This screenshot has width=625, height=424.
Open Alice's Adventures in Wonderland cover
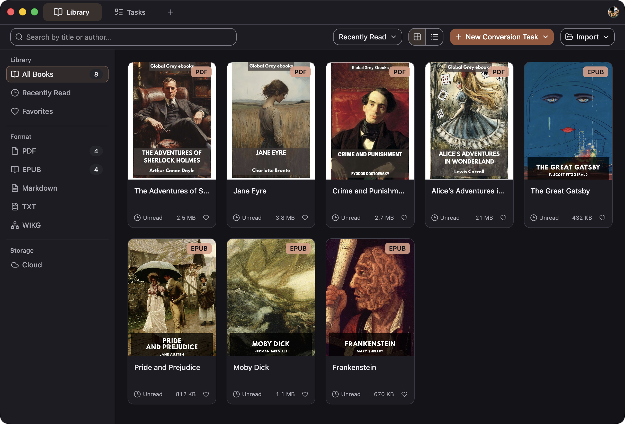tap(469, 121)
